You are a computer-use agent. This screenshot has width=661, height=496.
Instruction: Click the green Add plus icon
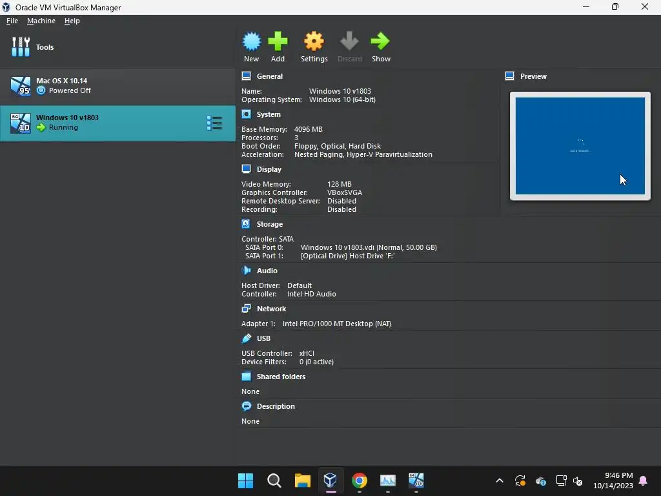tap(278, 41)
